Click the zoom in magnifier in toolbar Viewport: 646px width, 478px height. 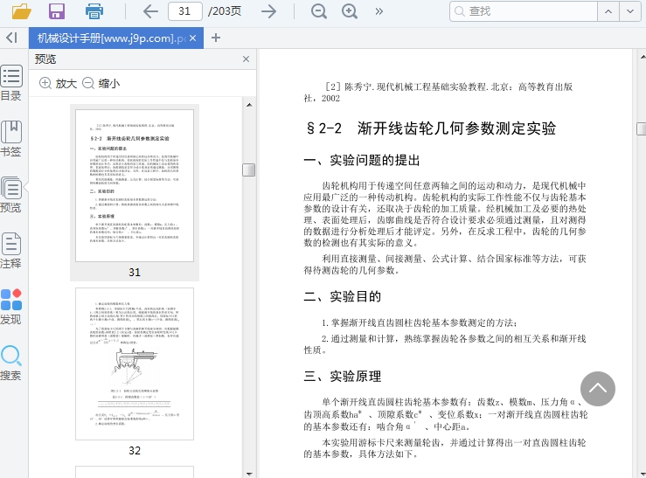[x=350, y=11]
